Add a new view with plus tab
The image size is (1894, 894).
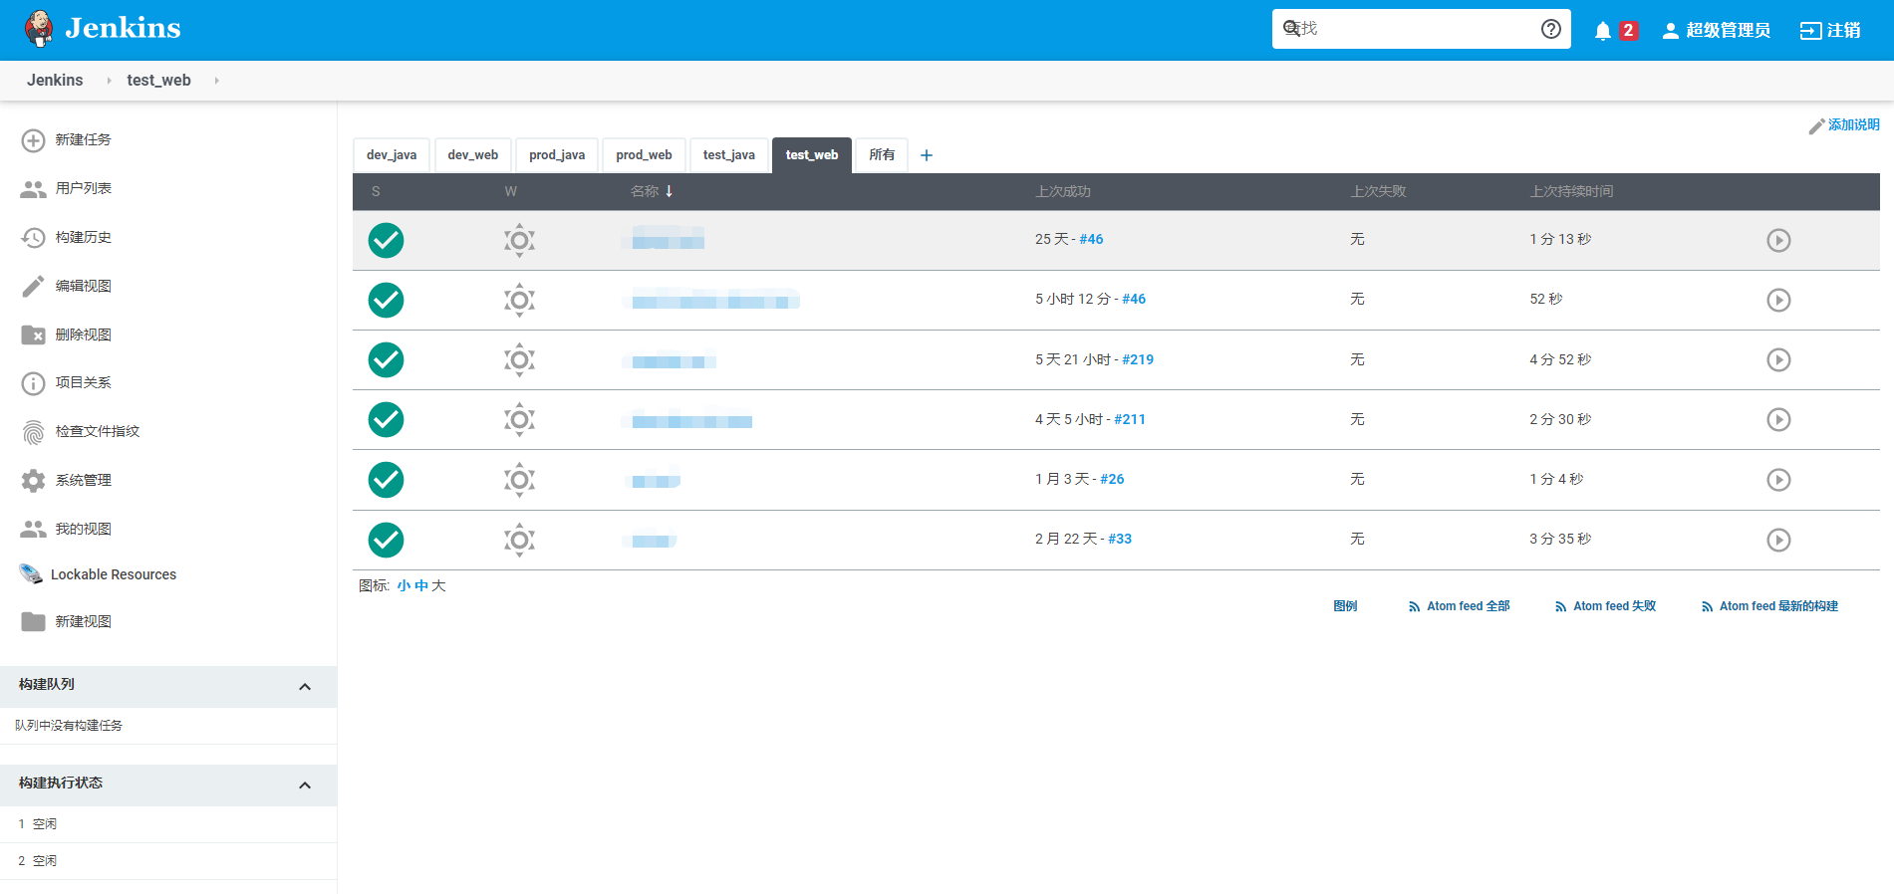(x=926, y=155)
